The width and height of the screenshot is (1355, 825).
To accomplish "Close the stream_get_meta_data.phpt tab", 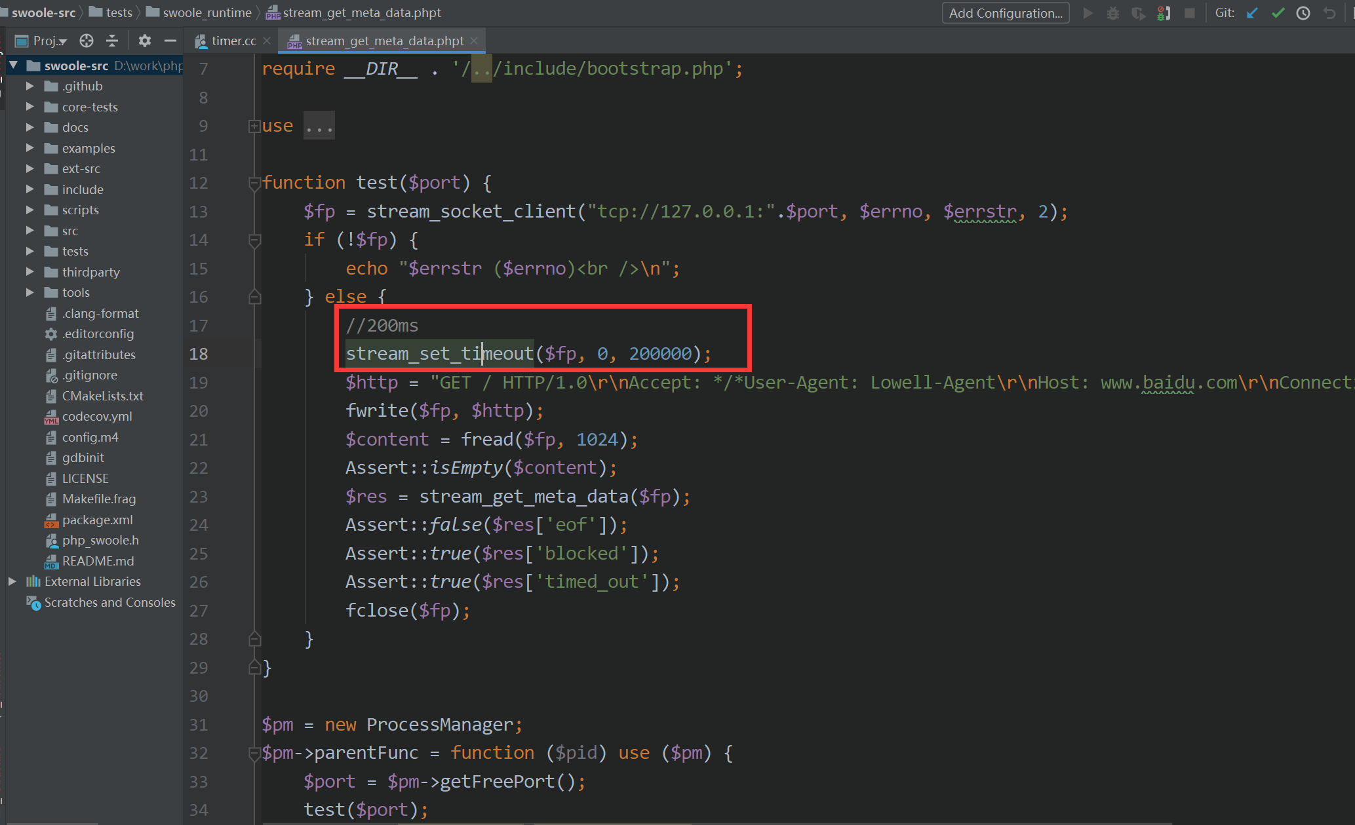I will (474, 41).
